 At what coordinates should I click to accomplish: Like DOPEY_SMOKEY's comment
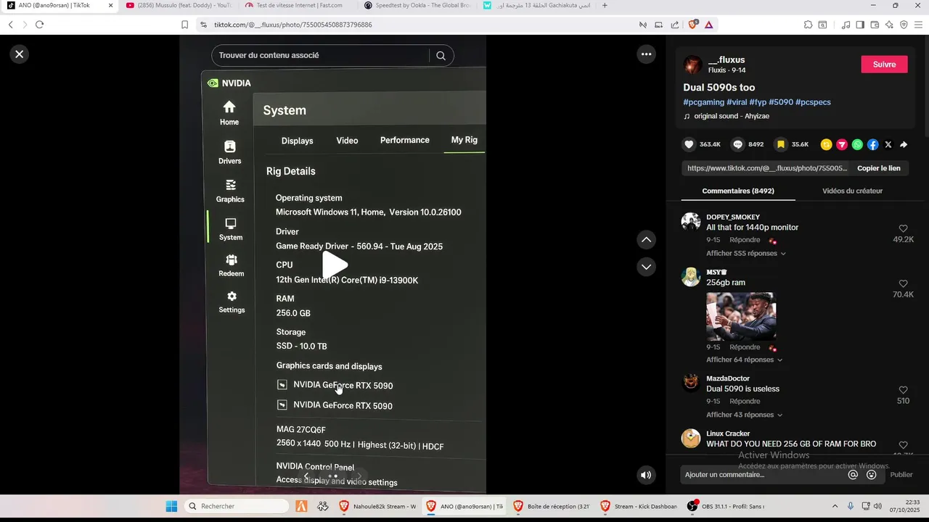pyautogui.click(x=903, y=228)
